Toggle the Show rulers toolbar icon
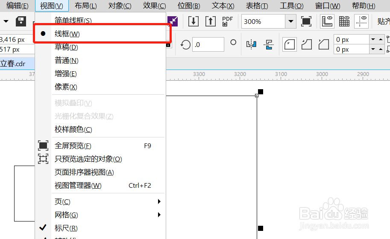 point(327,21)
